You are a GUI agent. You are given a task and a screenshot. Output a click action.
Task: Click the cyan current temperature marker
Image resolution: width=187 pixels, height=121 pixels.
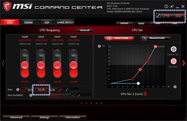[x=138, y=83]
